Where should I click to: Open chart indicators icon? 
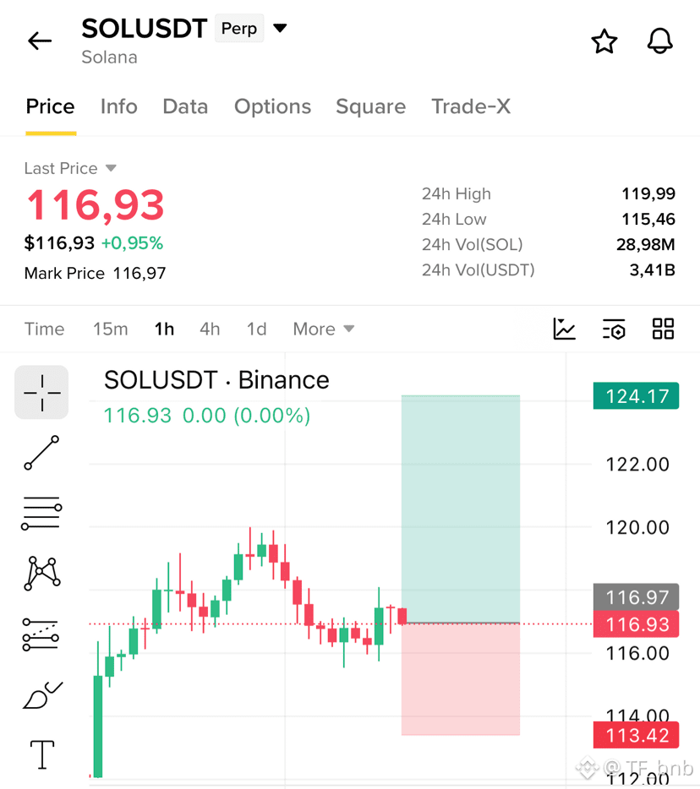(x=564, y=329)
